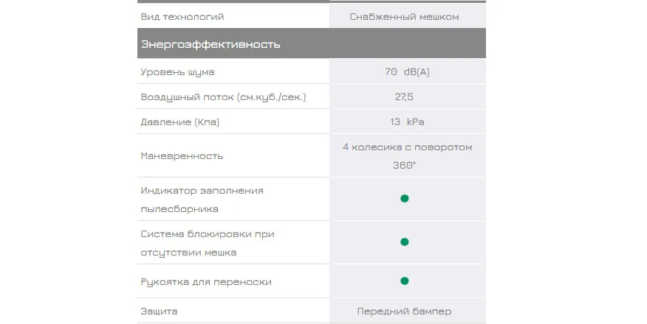
Task: Select the 70 dB(A) value cell
Action: [407, 71]
